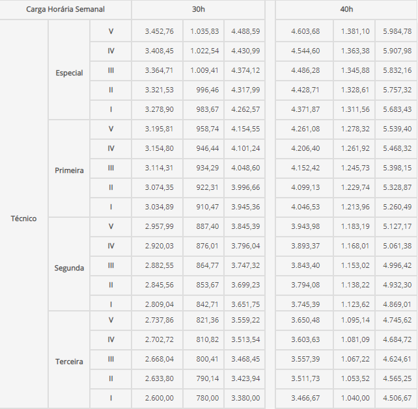This screenshot has height=409, width=418.
Task: Click cell value 3.996,66
Action: [x=245, y=187]
